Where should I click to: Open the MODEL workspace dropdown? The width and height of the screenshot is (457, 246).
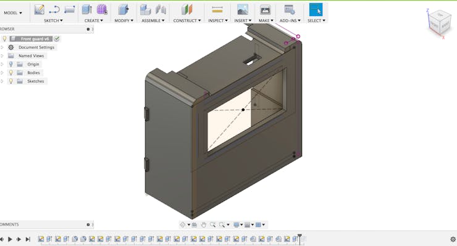click(13, 13)
